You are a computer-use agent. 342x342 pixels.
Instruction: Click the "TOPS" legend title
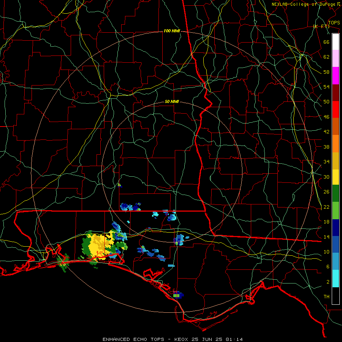[334, 23]
